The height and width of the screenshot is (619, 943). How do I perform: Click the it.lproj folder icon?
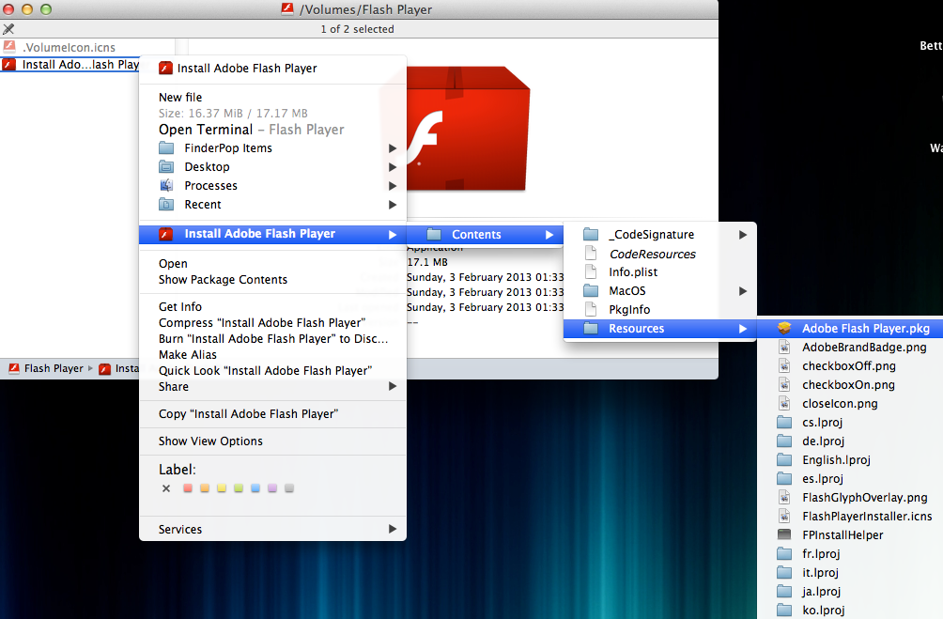pyautogui.click(x=784, y=572)
